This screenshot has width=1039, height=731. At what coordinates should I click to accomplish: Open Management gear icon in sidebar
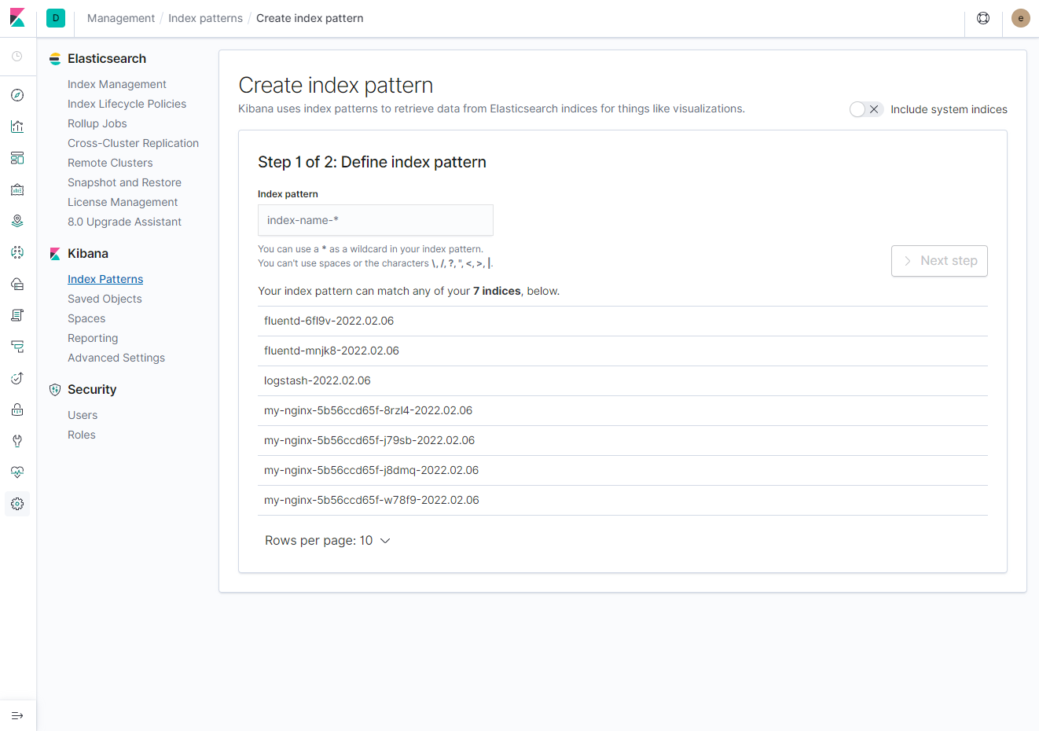(17, 504)
